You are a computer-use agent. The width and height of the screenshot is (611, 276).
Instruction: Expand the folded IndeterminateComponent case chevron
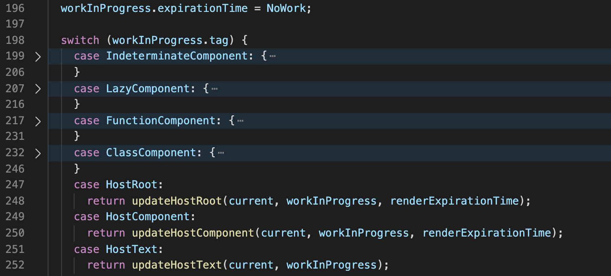[x=38, y=57]
